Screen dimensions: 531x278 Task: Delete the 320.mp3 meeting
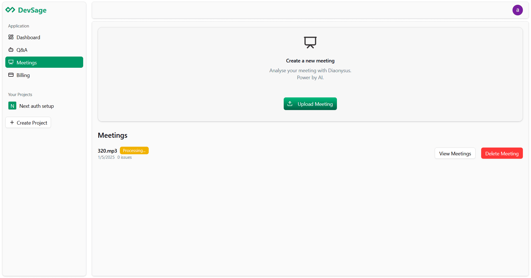click(502, 153)
